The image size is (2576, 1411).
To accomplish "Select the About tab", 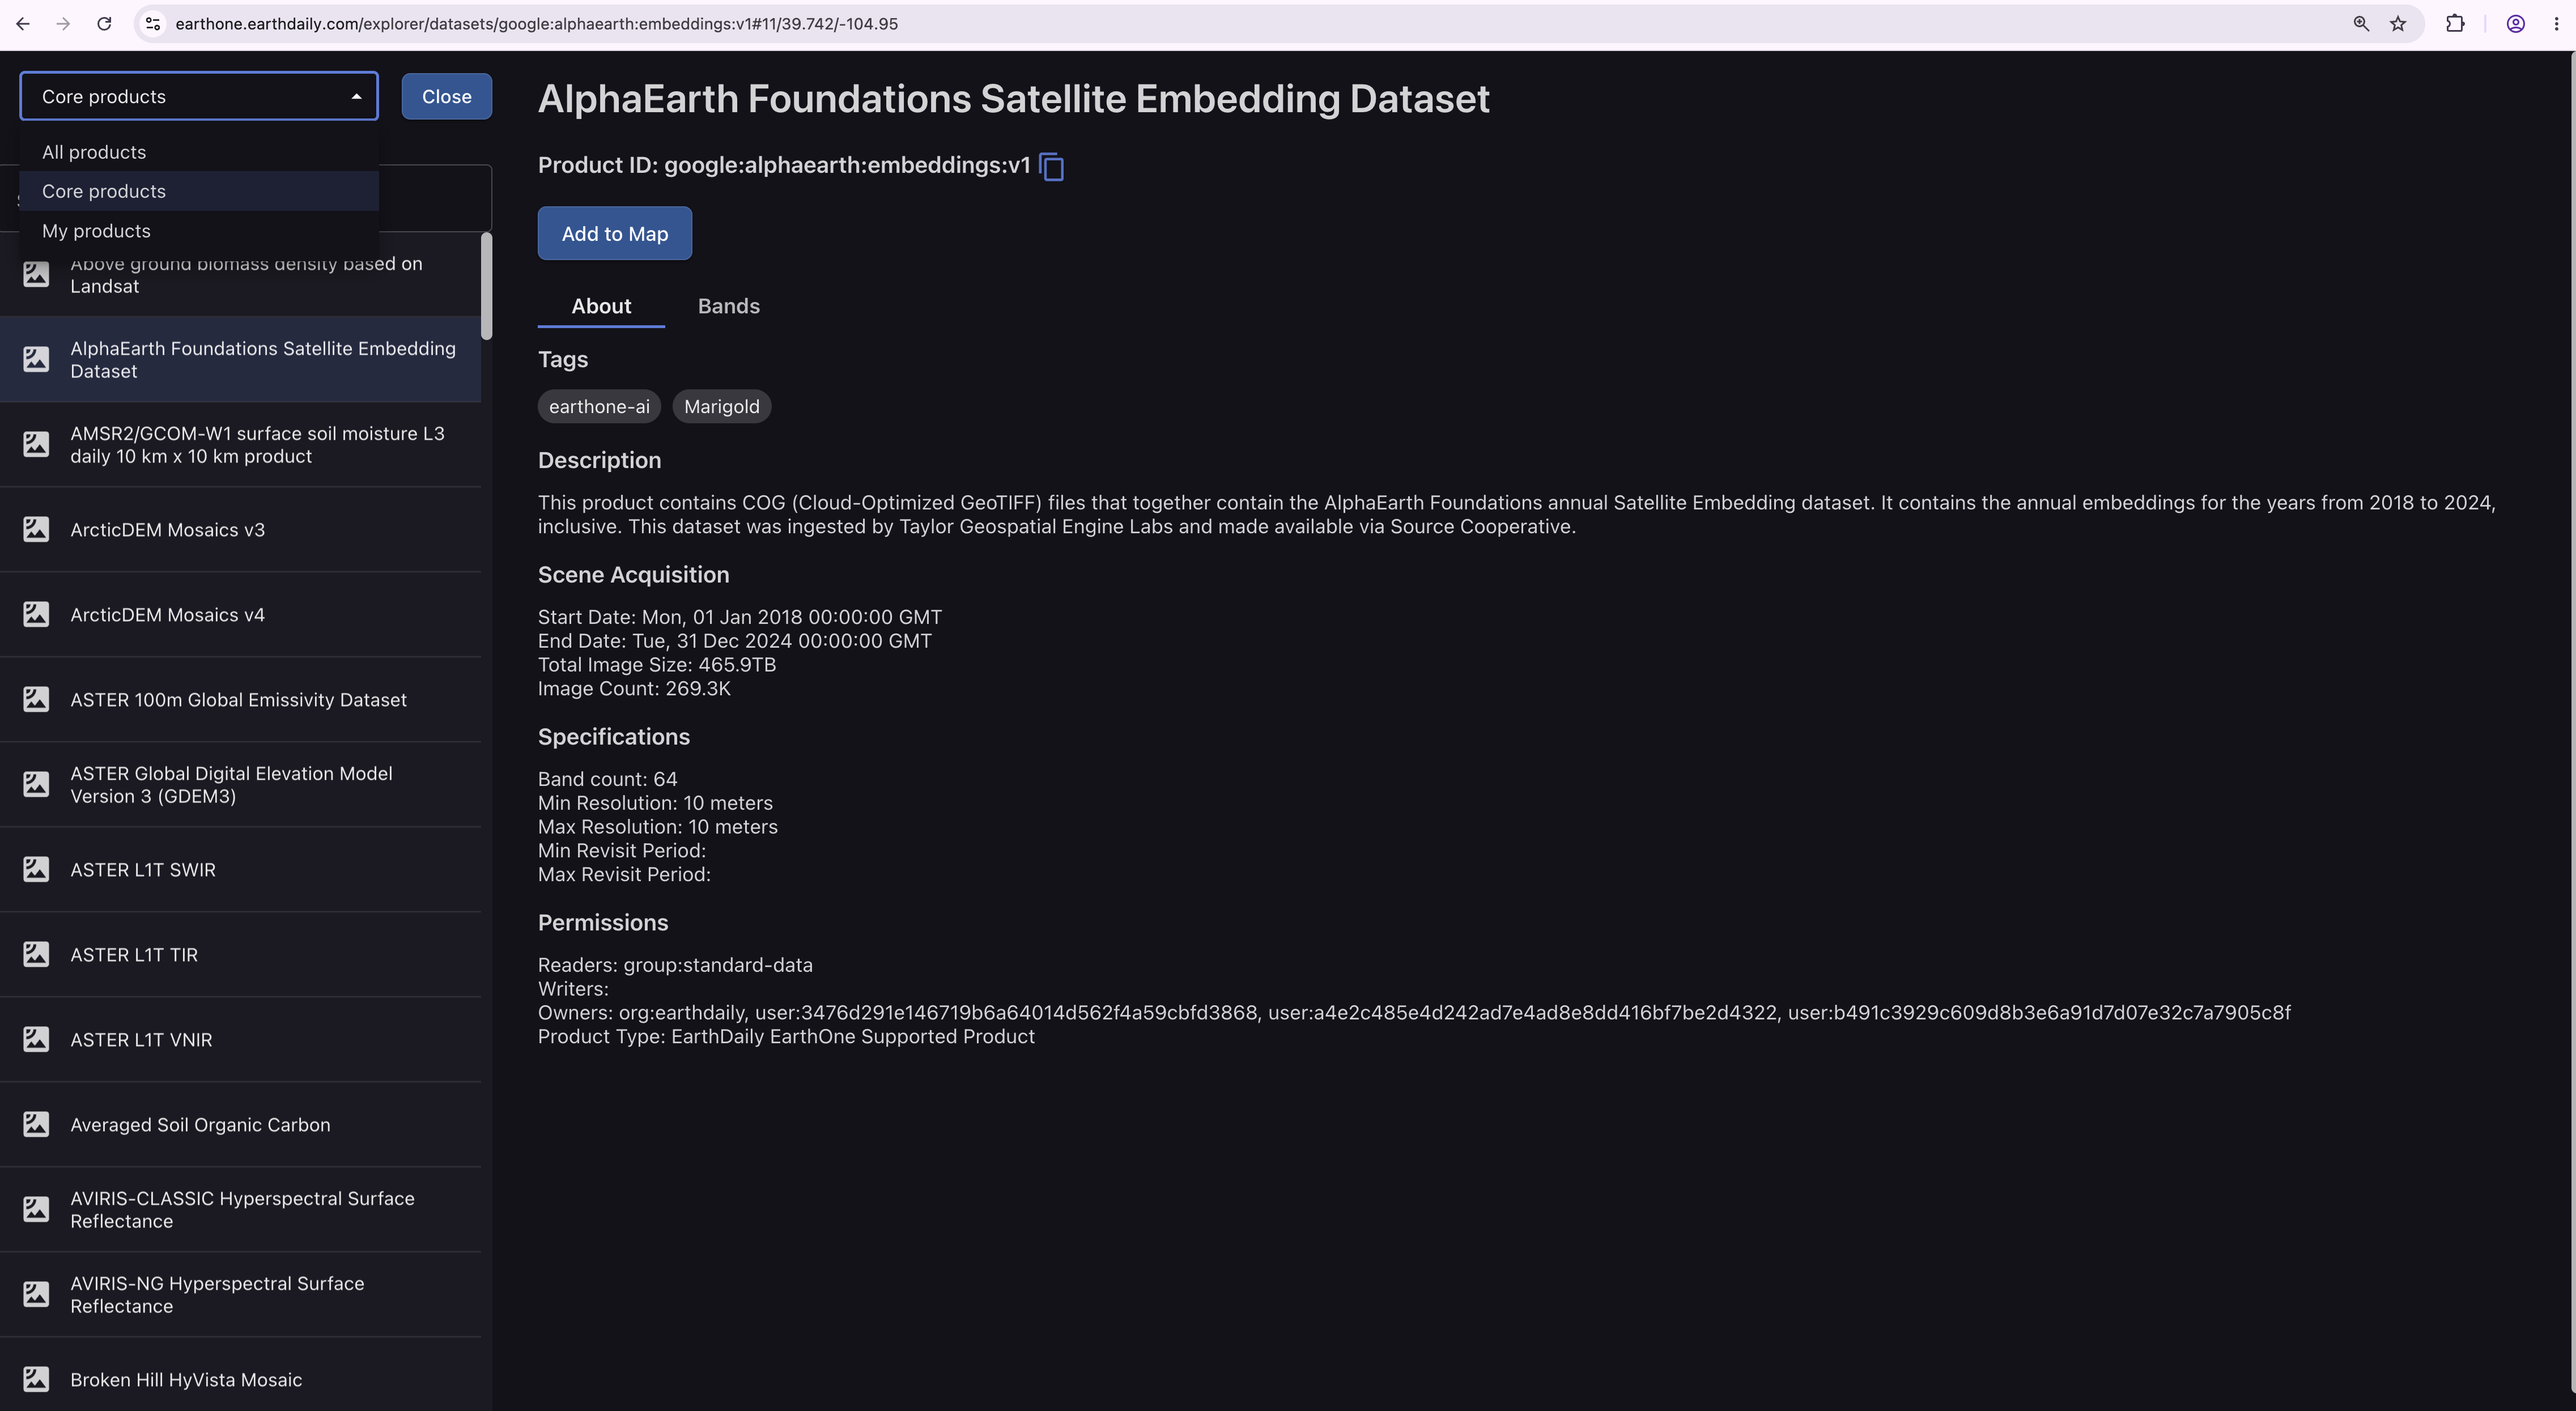I will (x=601, y=306).
